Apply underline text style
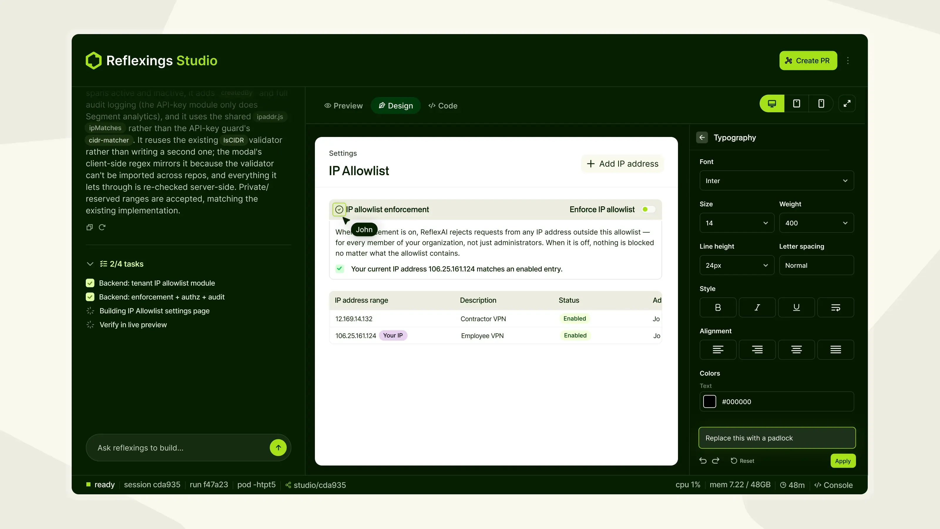This screenshot has width=940, height=529. [x=796, y=307]
